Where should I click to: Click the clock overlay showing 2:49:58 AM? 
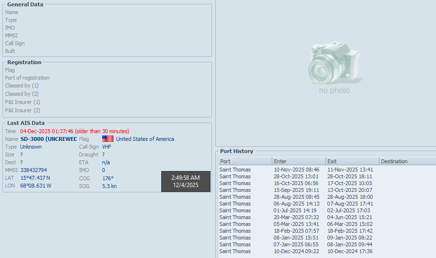click(186, 181)
